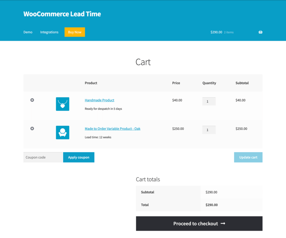Click inside the Coupon code field
Screen dimensions: 286x238
tap(43, 157)
